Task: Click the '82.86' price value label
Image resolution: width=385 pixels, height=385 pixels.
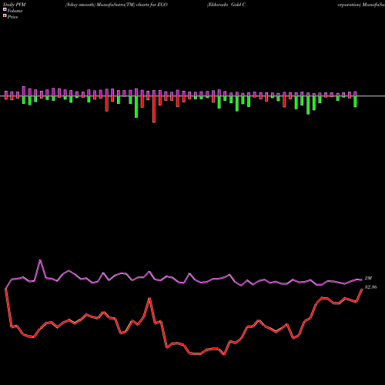Action: point(371,287)
